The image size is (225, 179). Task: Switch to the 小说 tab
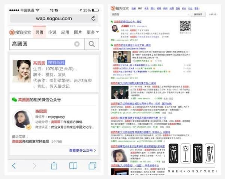coord(52,32)
